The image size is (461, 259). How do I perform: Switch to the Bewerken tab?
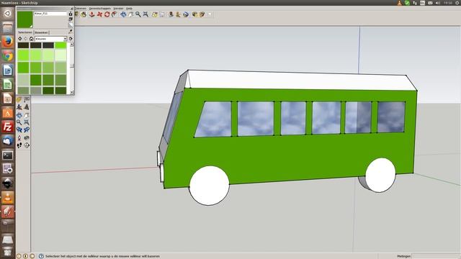41,32
